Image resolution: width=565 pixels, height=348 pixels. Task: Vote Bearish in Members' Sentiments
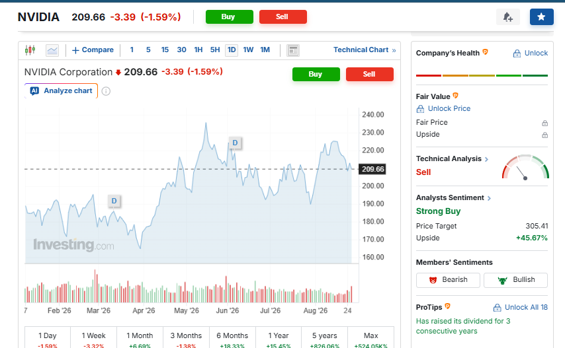point(448,280)
